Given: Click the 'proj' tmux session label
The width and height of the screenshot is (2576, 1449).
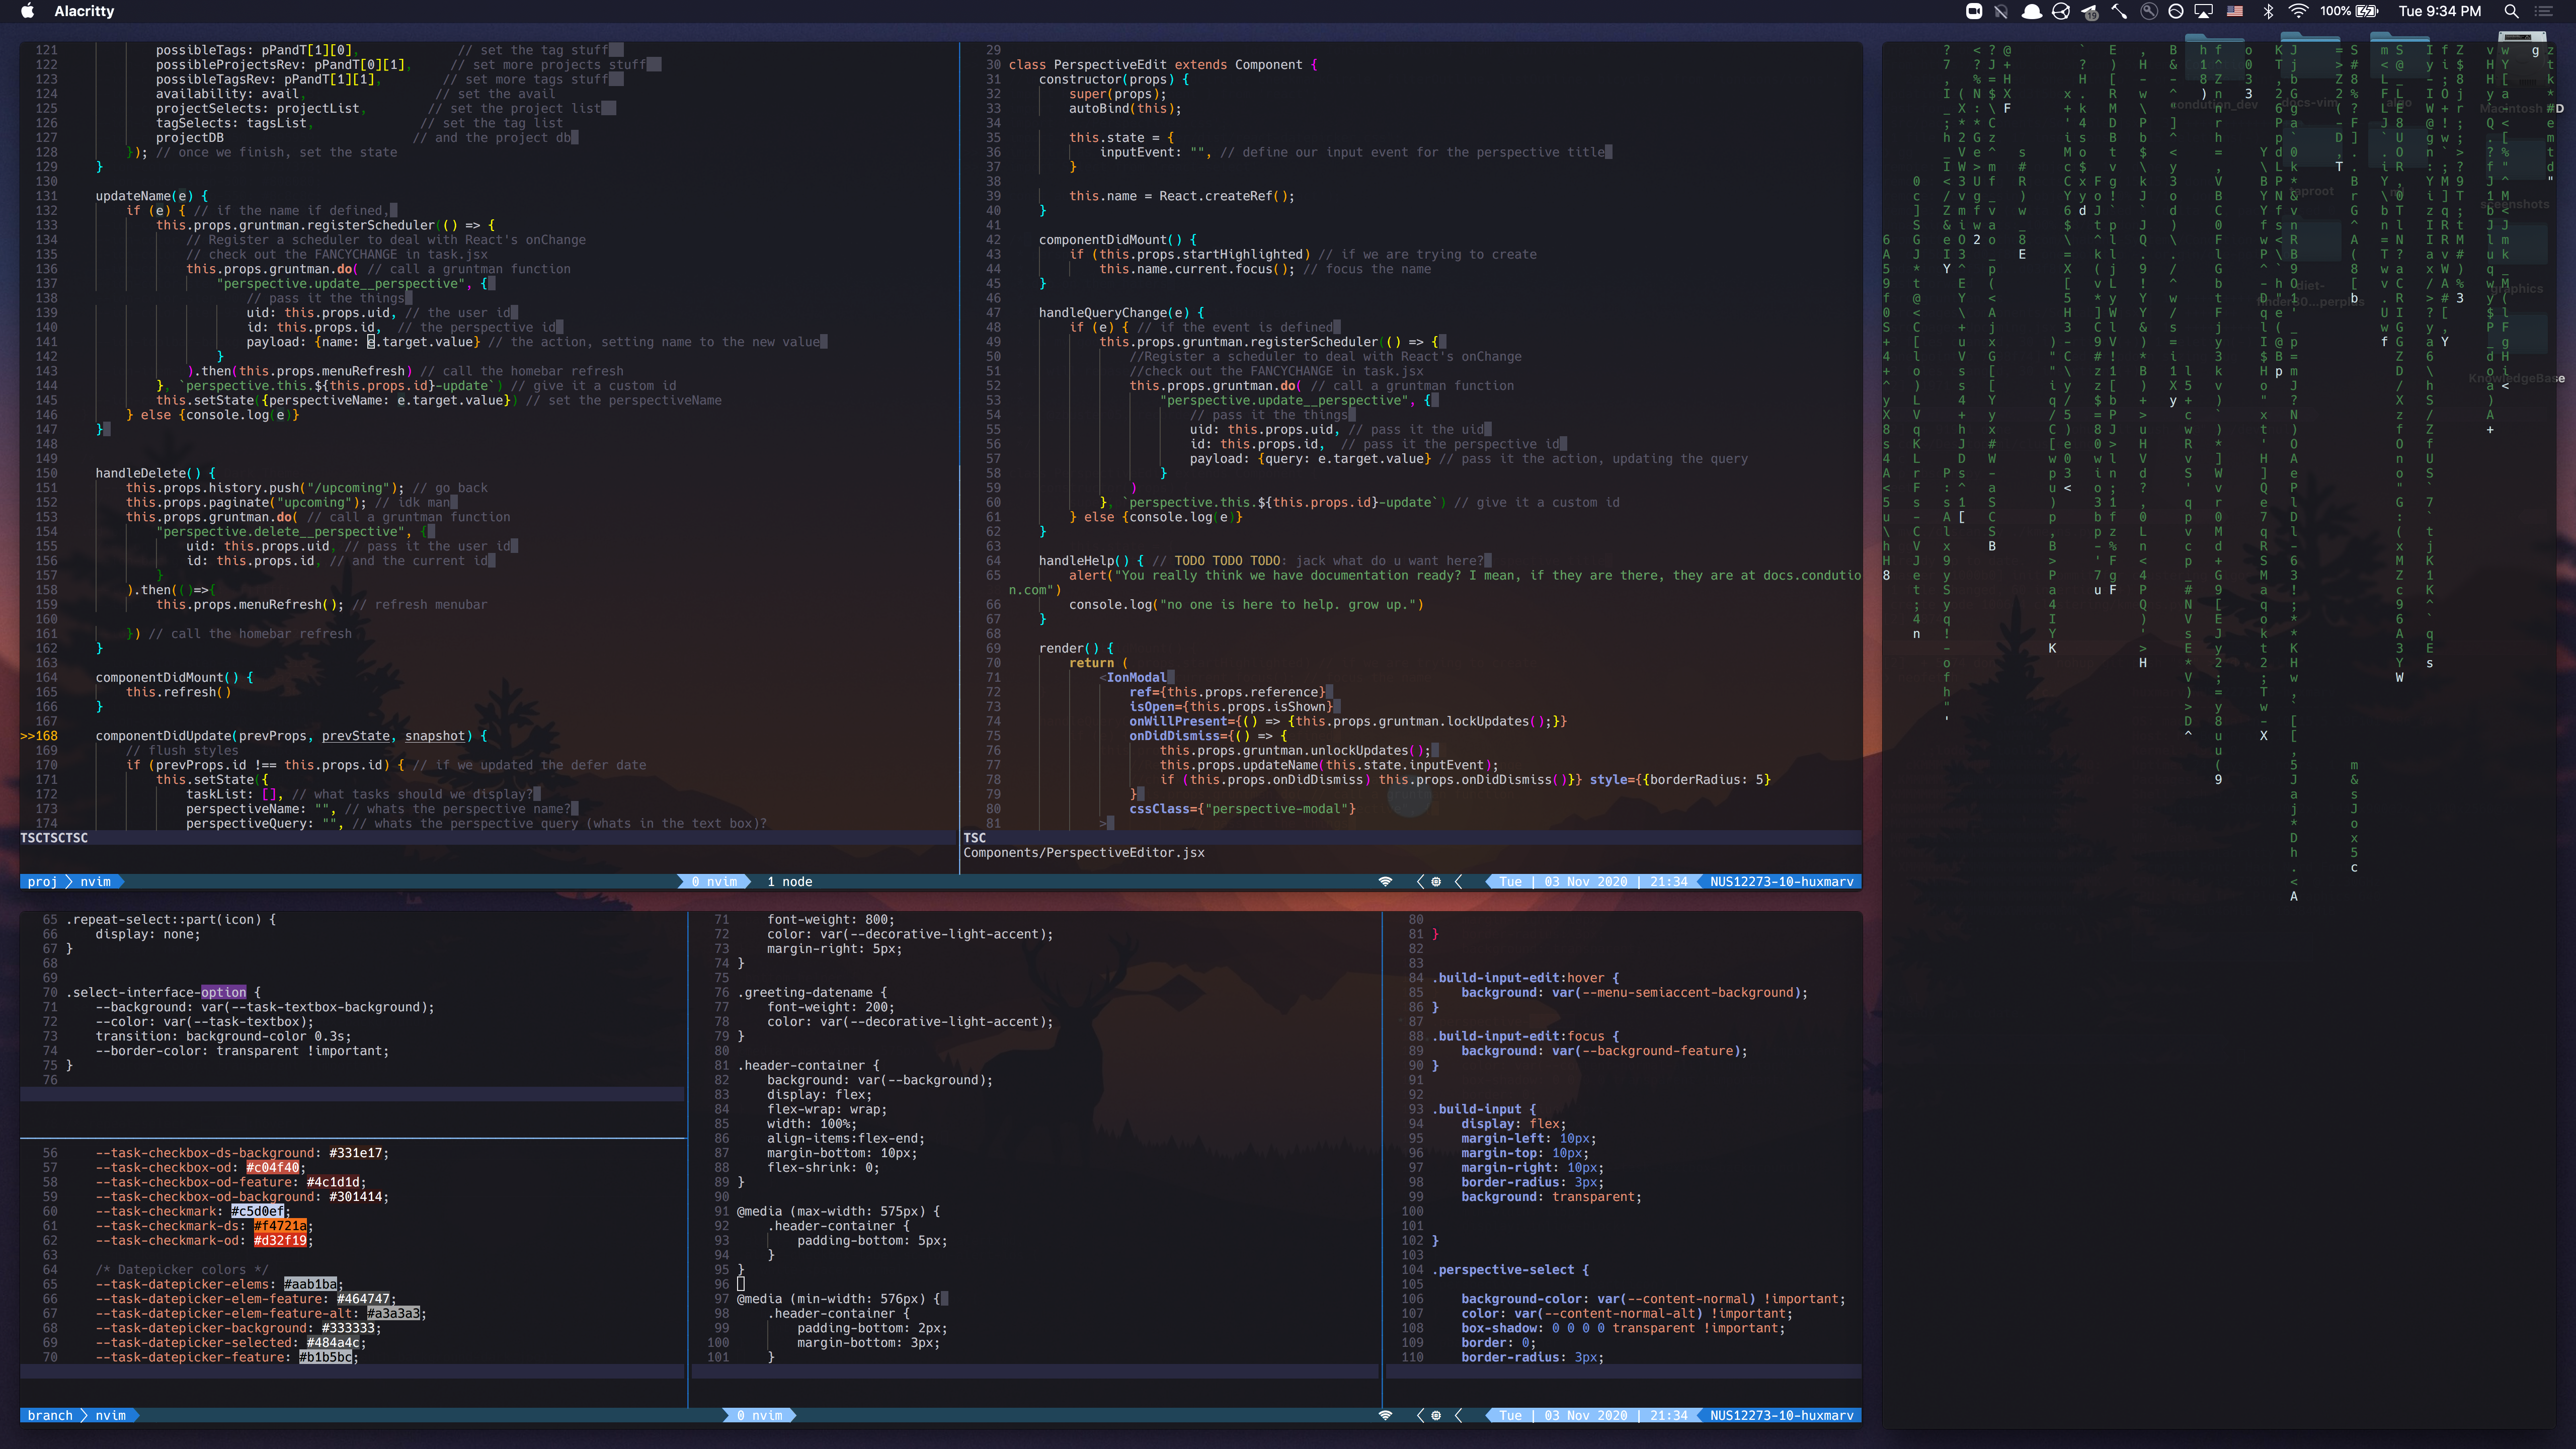Looking at the screenshot, I should coord(42,881).
